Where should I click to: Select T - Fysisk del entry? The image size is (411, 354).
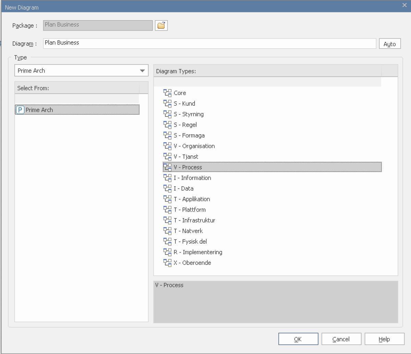[x=190, y=242]
